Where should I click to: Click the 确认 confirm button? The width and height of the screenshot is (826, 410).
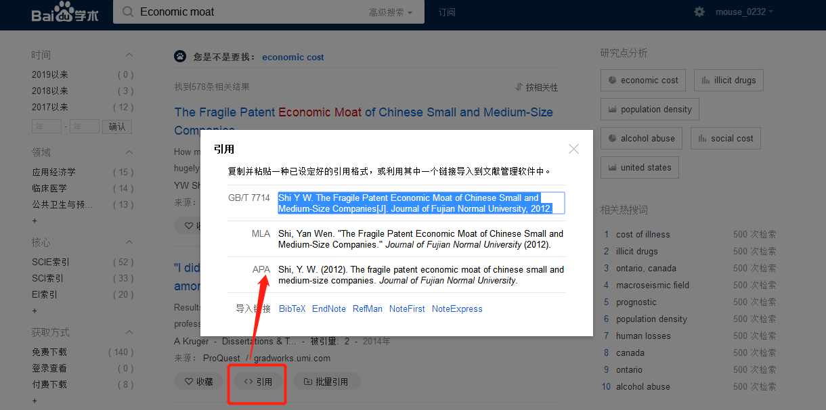[117, 127]
